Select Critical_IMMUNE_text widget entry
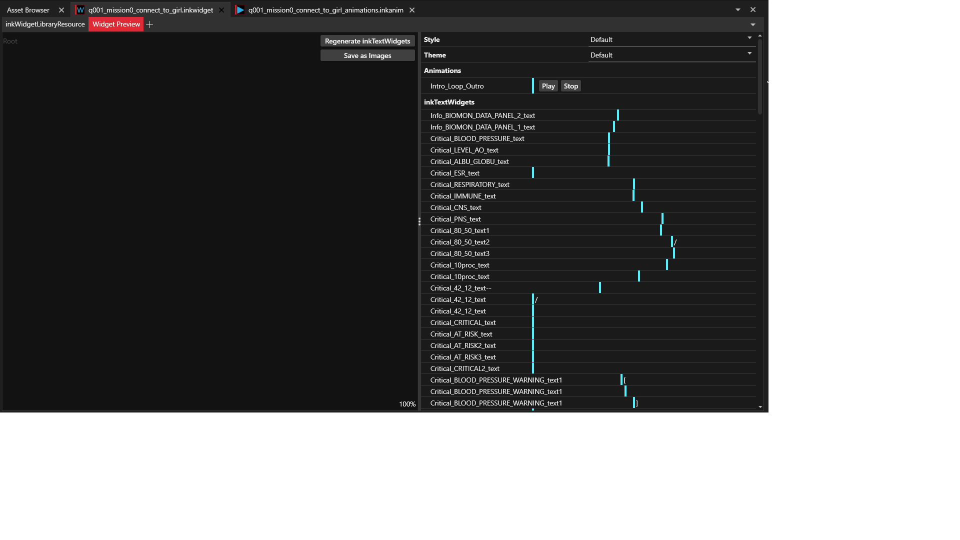Image resolution: width=960 pixels, height=540 pixels. [462, 195]
